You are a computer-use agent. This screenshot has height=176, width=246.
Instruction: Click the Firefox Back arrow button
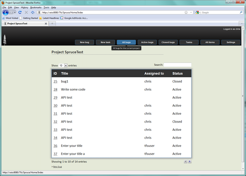[x=5, y=12]
